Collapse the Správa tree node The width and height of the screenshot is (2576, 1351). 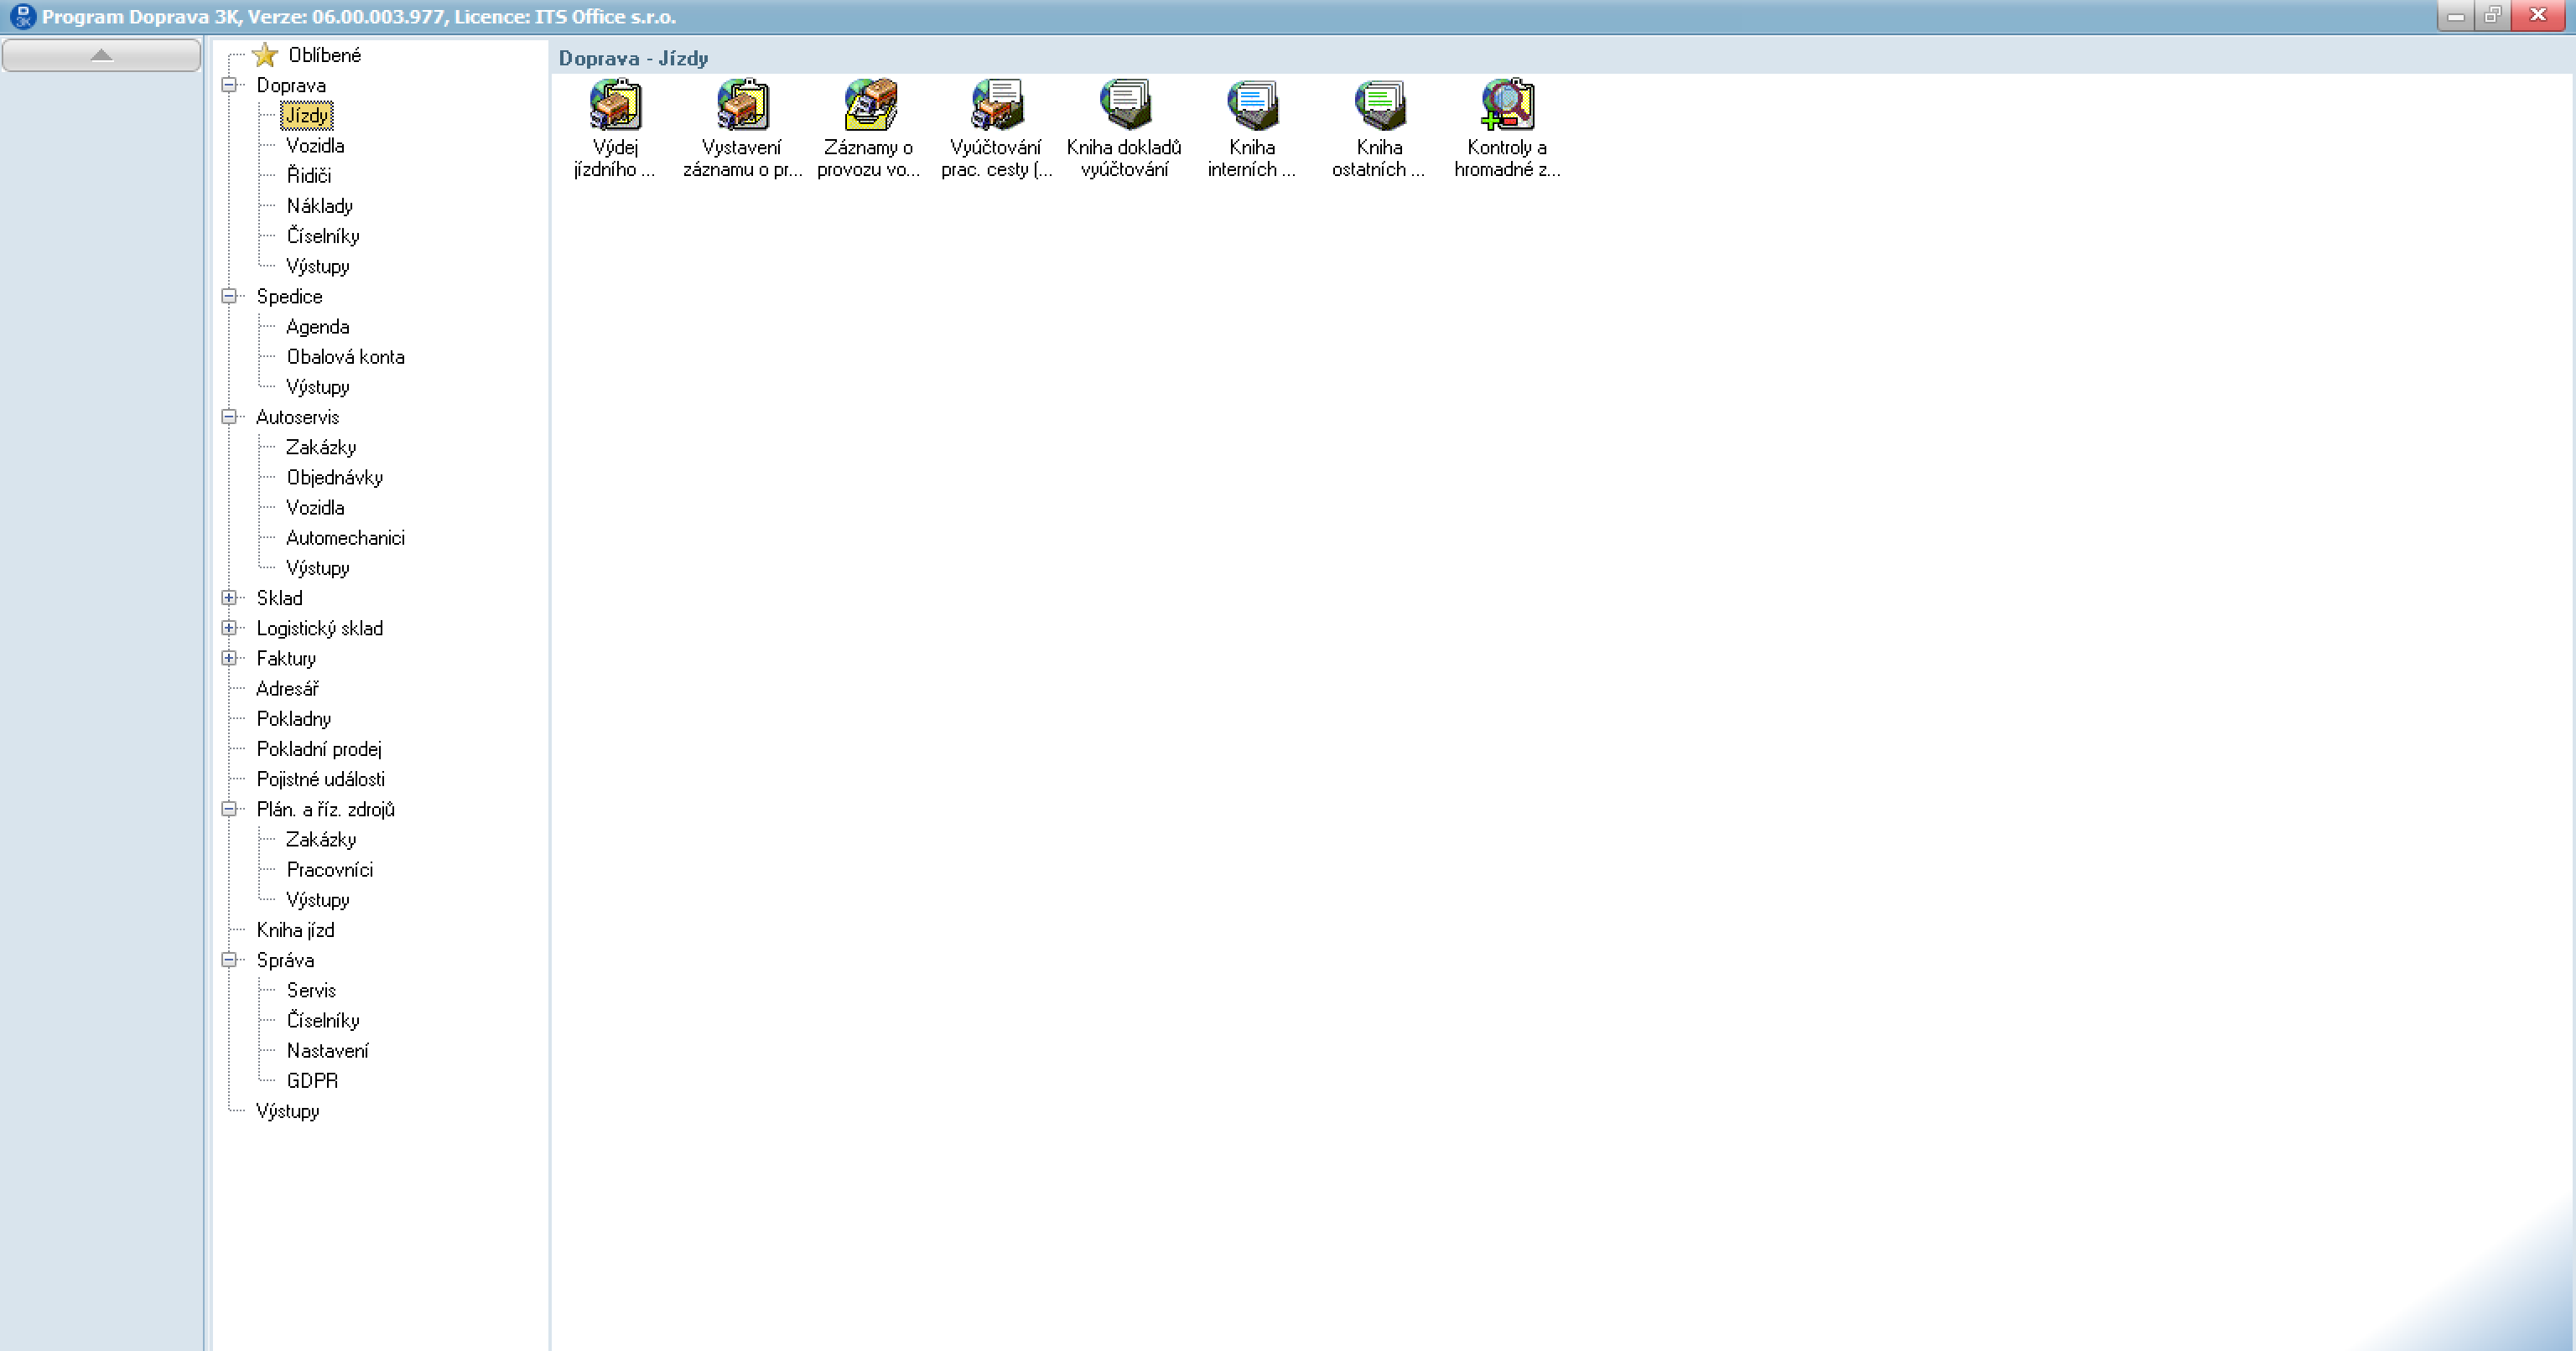[229, 960]
